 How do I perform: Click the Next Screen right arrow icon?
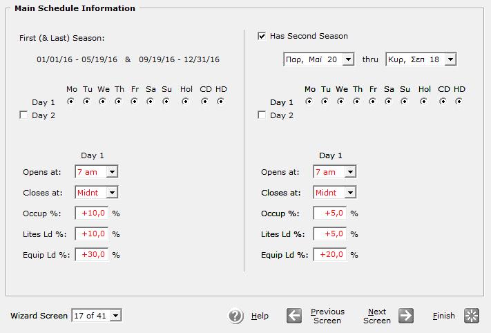[x=406, y=316]
